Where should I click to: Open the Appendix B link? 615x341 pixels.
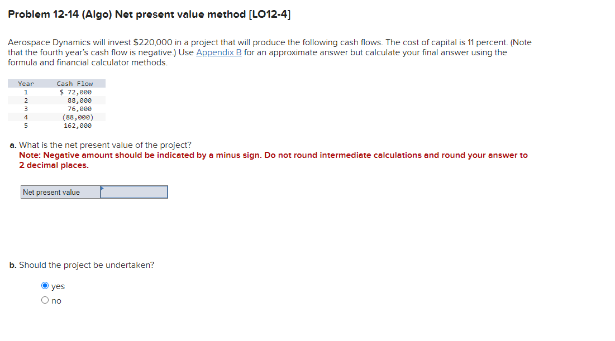tap(218, 52)
